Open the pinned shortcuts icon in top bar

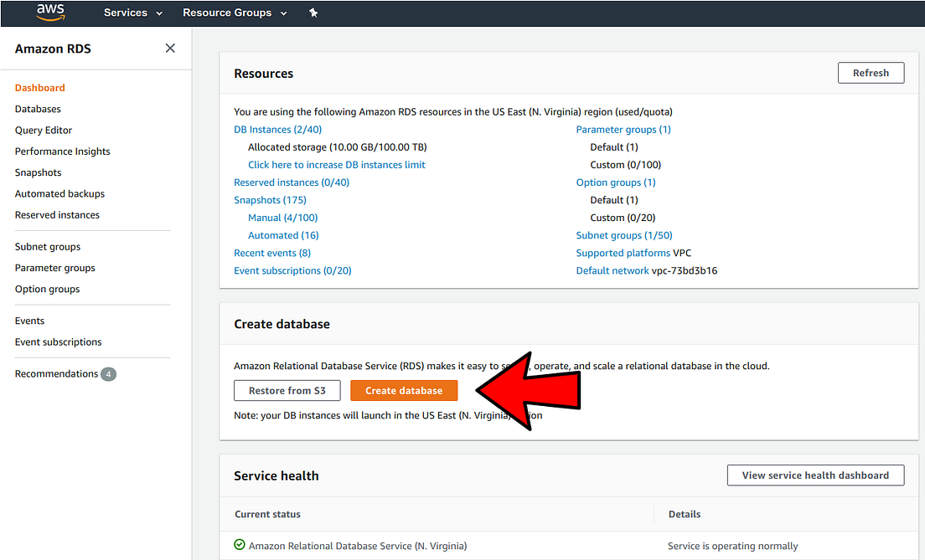tap(313, 13)
